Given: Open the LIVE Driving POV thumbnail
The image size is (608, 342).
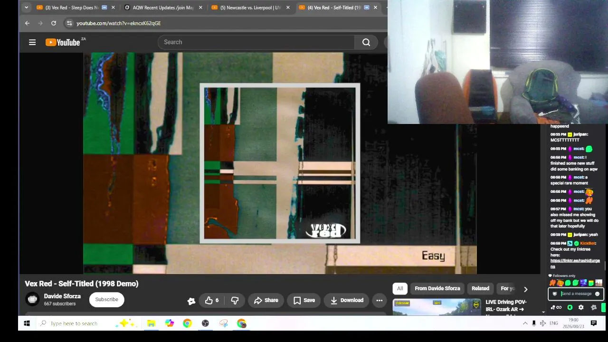Looking at the screenshot, I should 437,307.
